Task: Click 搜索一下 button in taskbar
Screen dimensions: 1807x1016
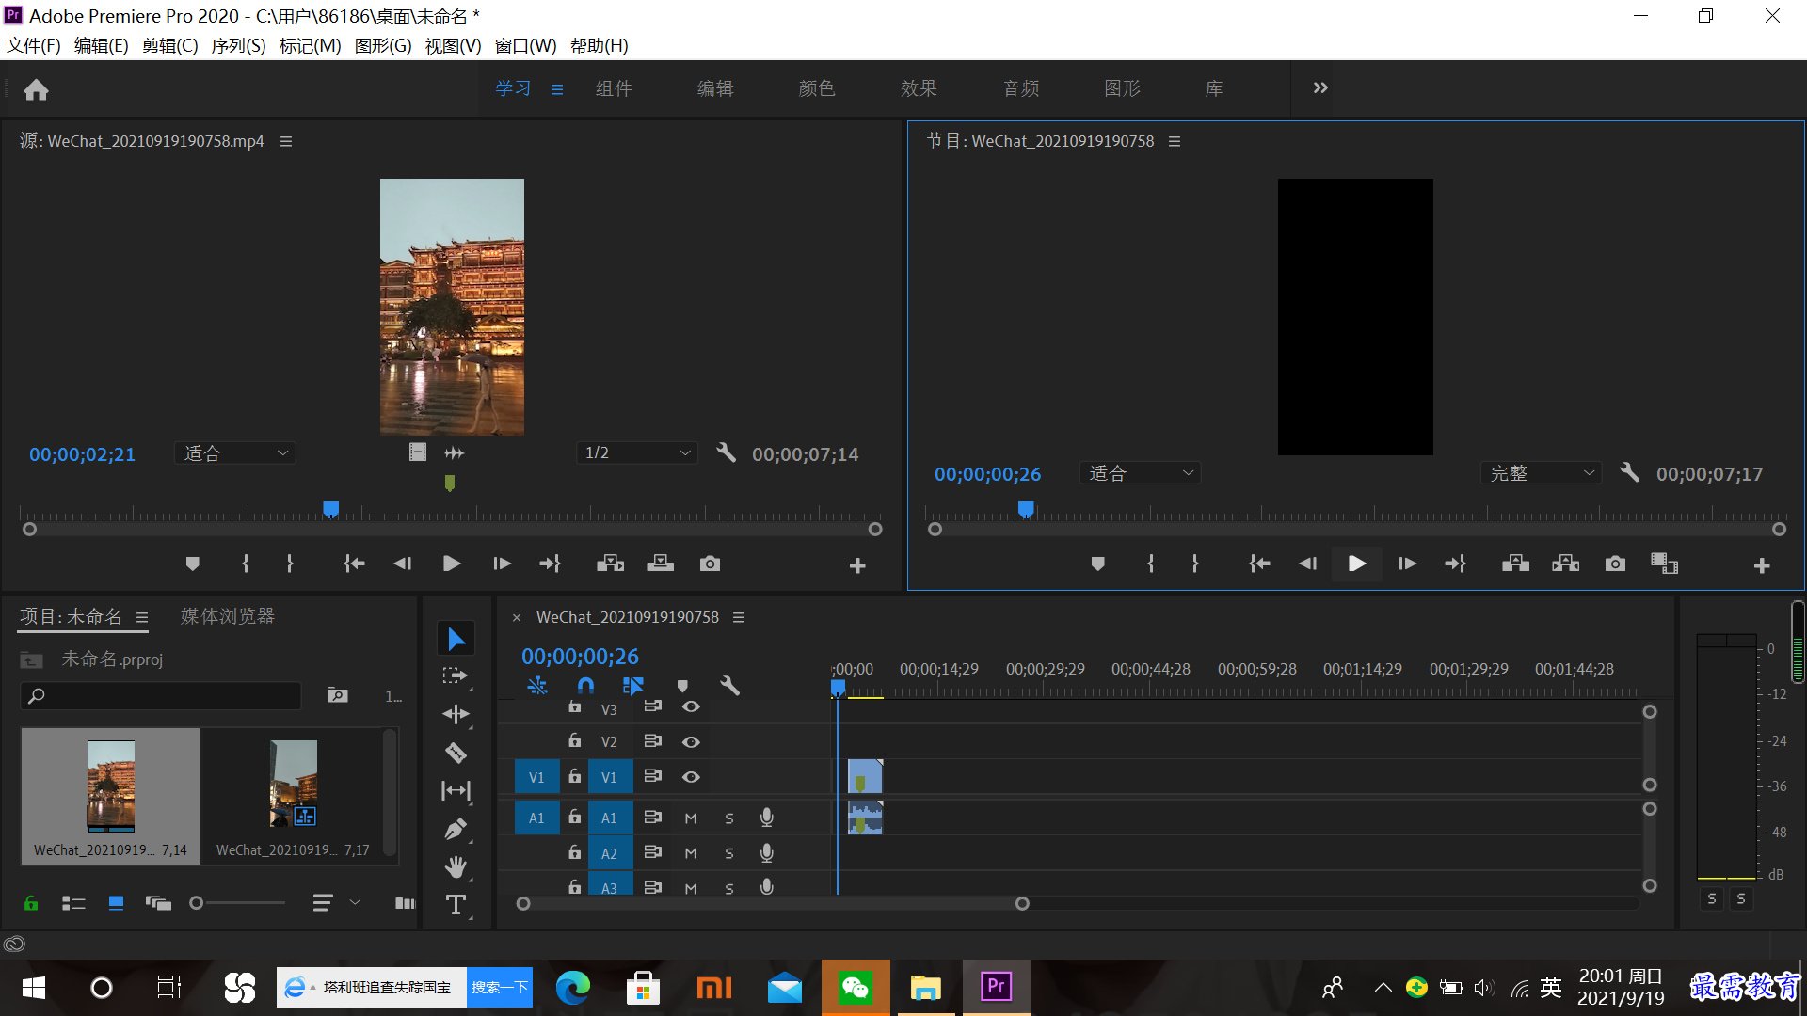Action: point(500,987)
